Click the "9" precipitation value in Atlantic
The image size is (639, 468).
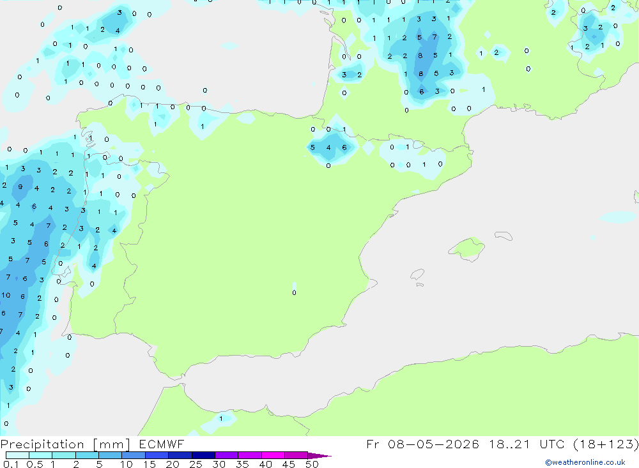(20, 187)
